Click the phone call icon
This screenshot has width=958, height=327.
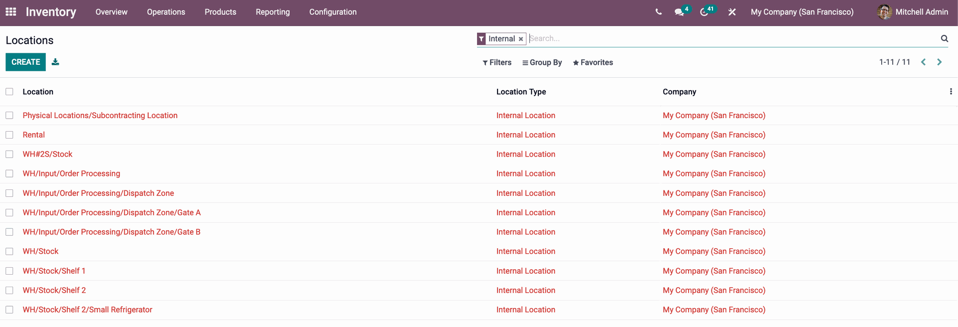(x=659, y=12)
